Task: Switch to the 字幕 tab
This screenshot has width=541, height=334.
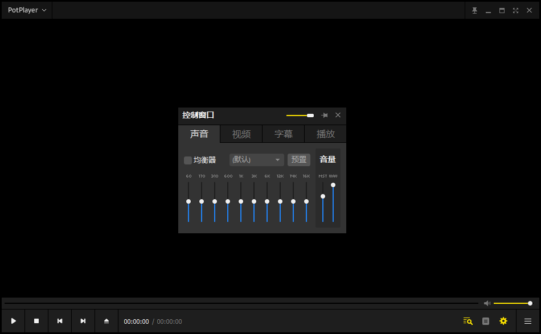Action: click(283, 134)
